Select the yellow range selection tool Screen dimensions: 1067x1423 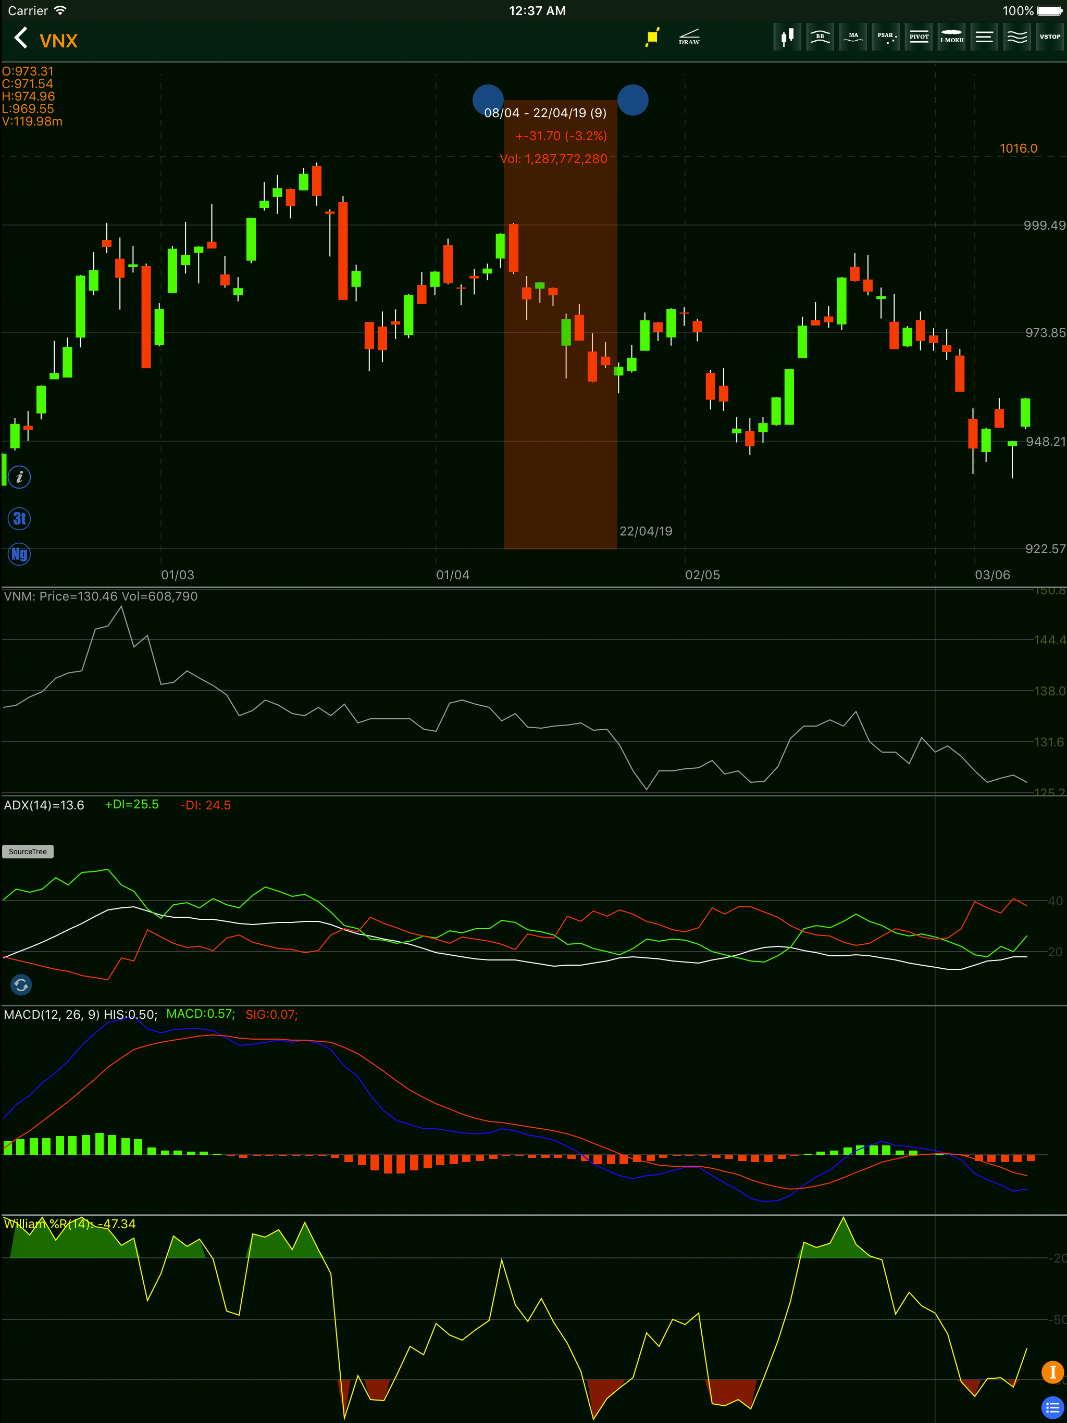[x=653, y=38]
